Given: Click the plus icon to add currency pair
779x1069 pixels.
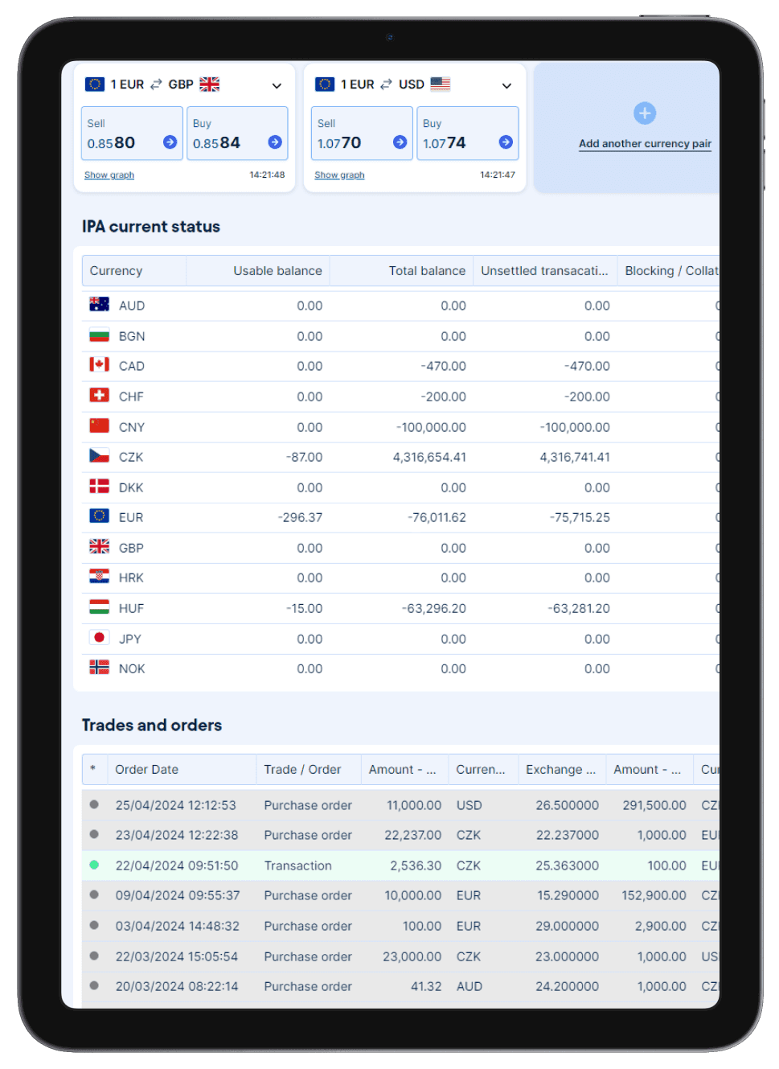Looking at the screenshot, I should 645,113.
